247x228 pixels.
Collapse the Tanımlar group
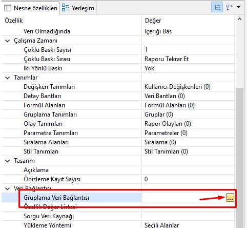[x=8, y=78]
